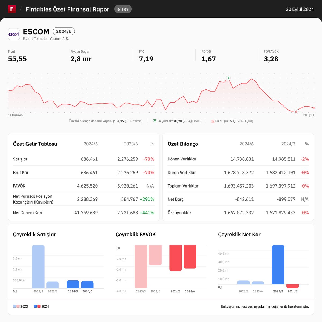Click the Duran Varlıklar value 1.678.718.372
Image resolution: width=322 pixels, height=322 pixels.
239,173
